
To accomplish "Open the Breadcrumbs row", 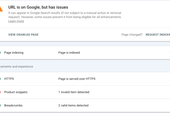I will tap(85, 105).
